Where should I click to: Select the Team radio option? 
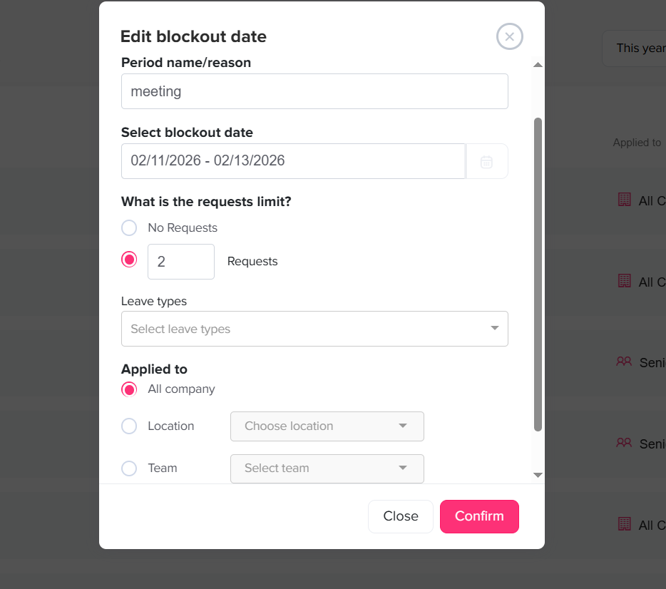(x=129, y=468)
